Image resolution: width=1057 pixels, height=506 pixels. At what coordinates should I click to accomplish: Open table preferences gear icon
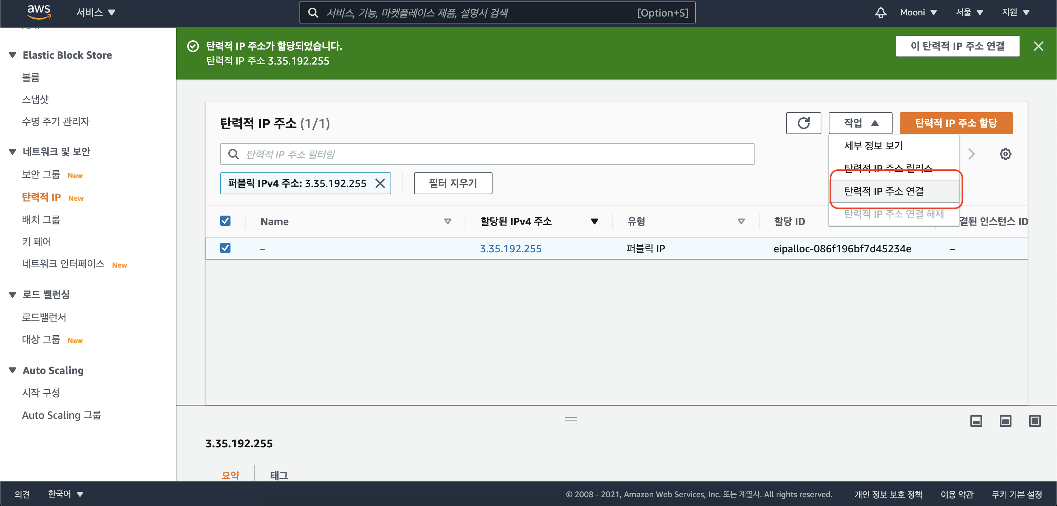[1005, 154]
